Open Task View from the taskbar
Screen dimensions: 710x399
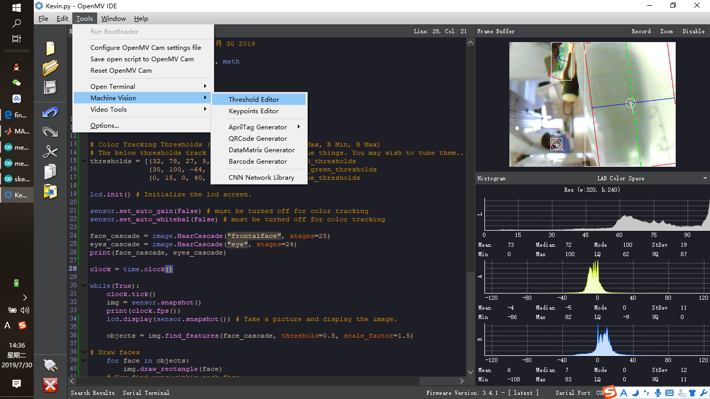[17, 39]
